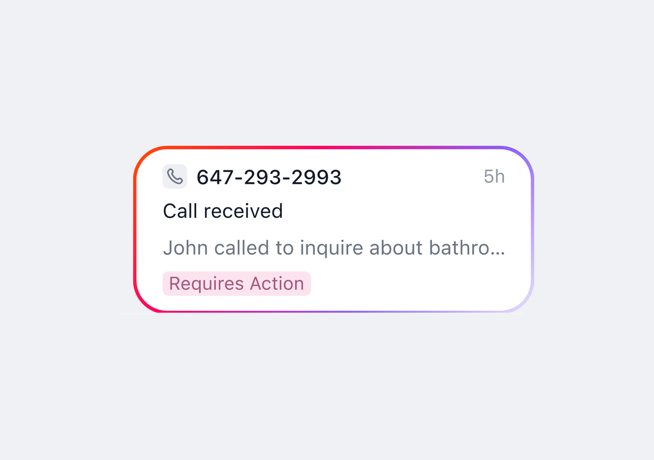
Task: Click the word called in summary
Action: (242, 248)
